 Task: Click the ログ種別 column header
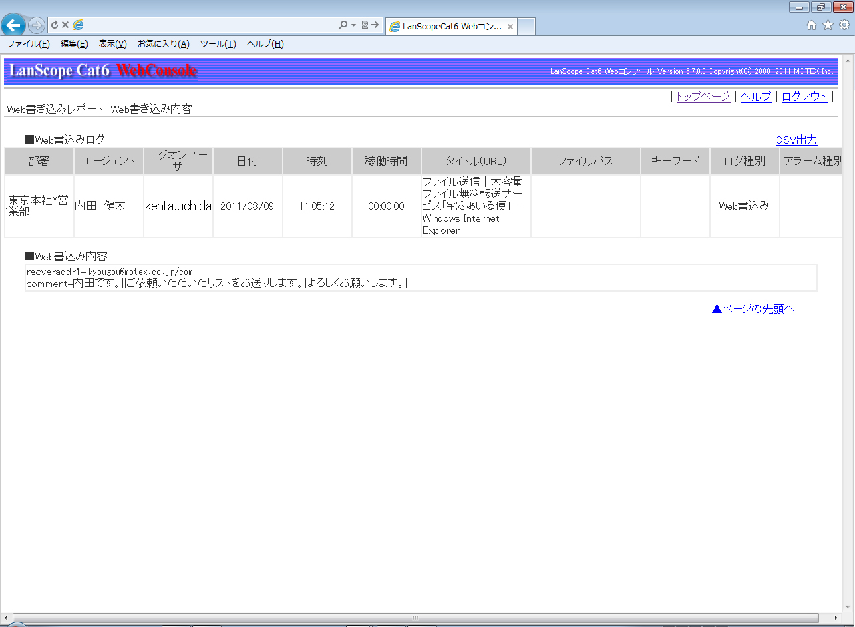point(745,161)
